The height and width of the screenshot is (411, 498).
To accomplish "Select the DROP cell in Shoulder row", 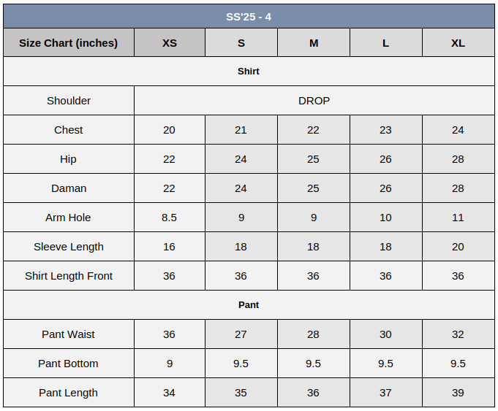I will click(x=314, y=101).
